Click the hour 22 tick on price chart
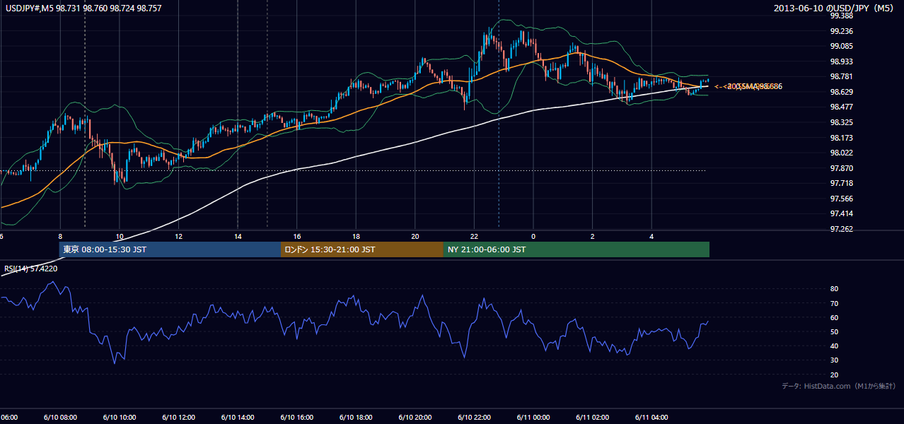This screenshot has width=904, height=424. tap(474, 237)
